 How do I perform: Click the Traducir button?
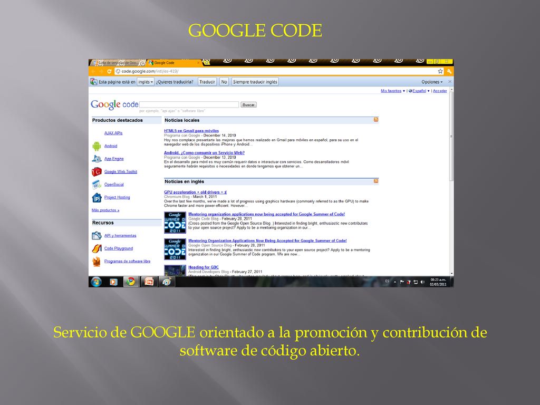point(207,82)
